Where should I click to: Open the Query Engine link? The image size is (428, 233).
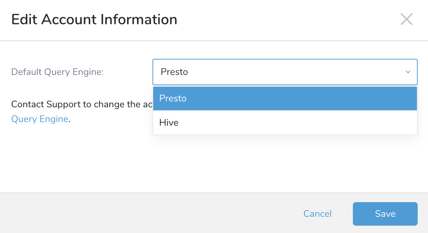(40, 119)
